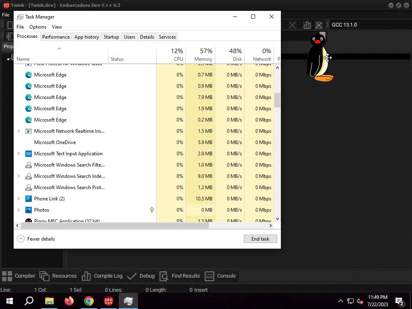This screenshot has width=412, height=309.
Task: Open Dev-C++ File menu
Action: click(6, 15)
